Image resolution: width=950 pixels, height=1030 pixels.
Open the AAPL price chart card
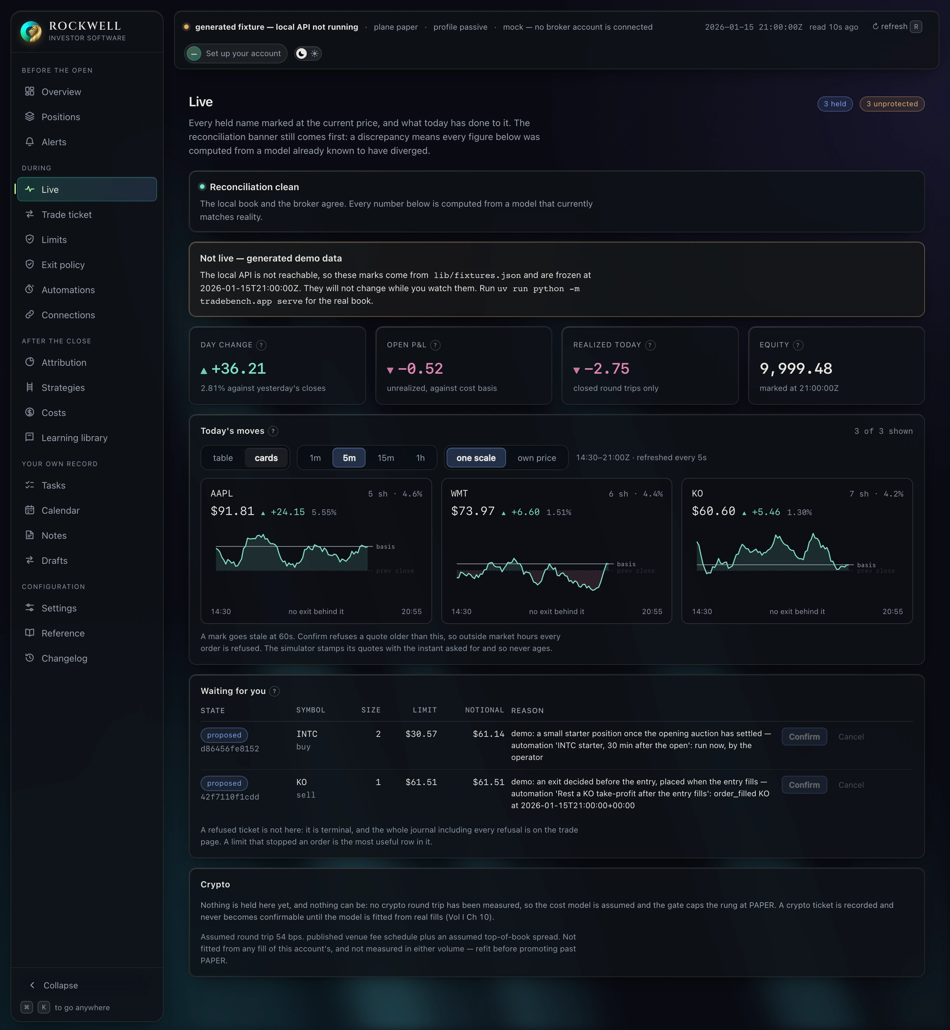tap(316, 551)
